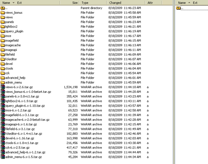Click the archive icon of jquery_plugin-6.x-1.10.tar.gz
208x164 pixels.
[x=2, y=106]
